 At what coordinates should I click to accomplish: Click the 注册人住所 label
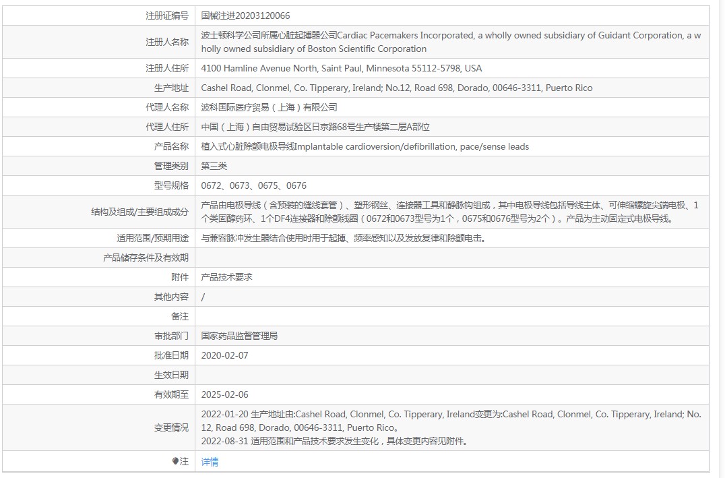167,69
